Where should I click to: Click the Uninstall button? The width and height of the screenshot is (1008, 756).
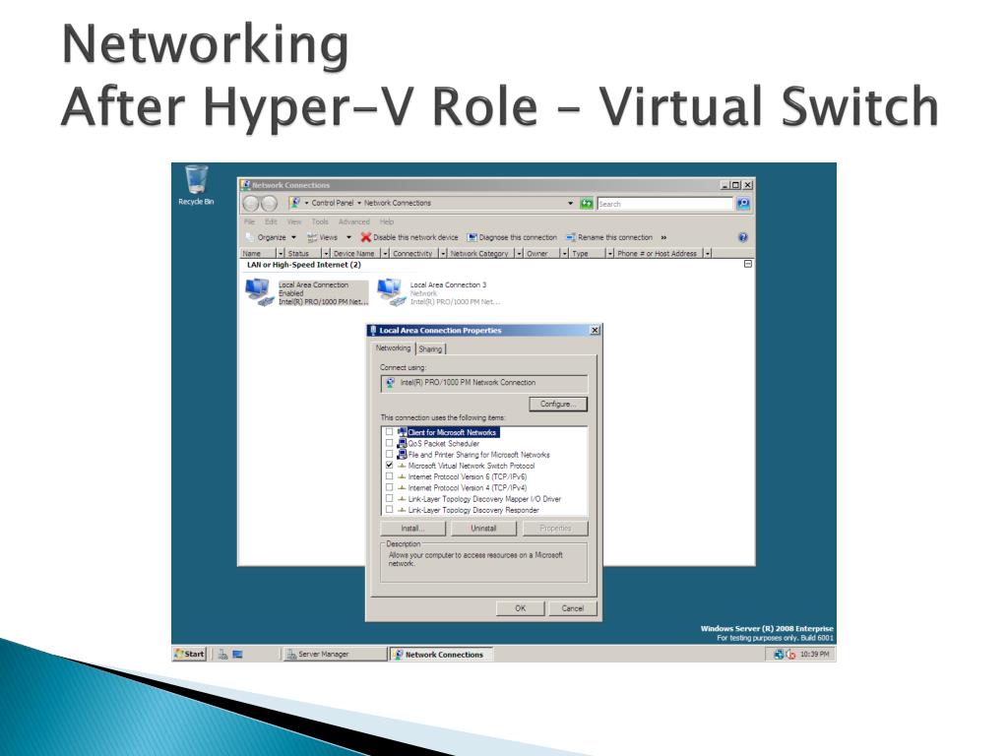[483, 529]
